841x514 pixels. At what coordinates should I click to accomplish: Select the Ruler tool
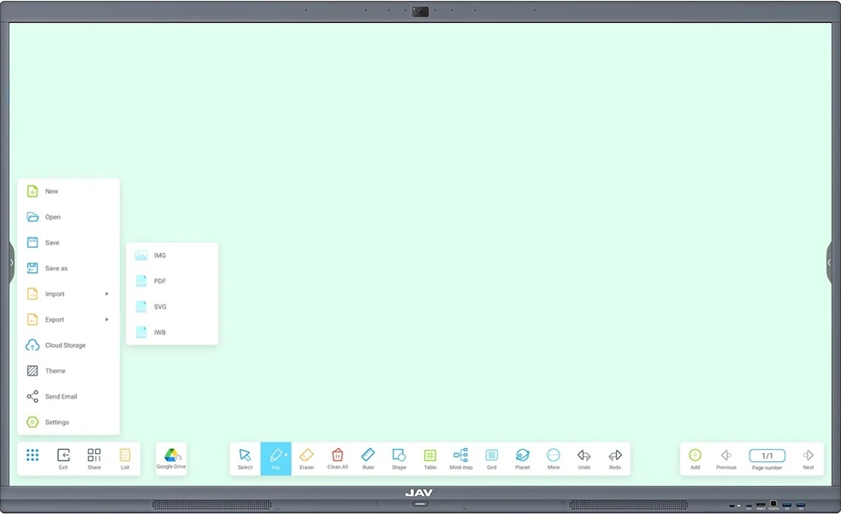368,458
